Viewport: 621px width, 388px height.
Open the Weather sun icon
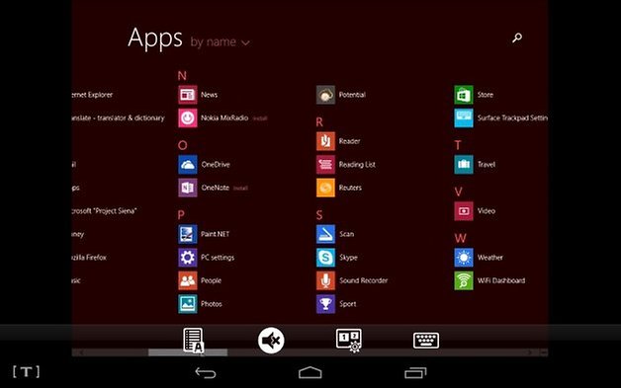point(464,258)
